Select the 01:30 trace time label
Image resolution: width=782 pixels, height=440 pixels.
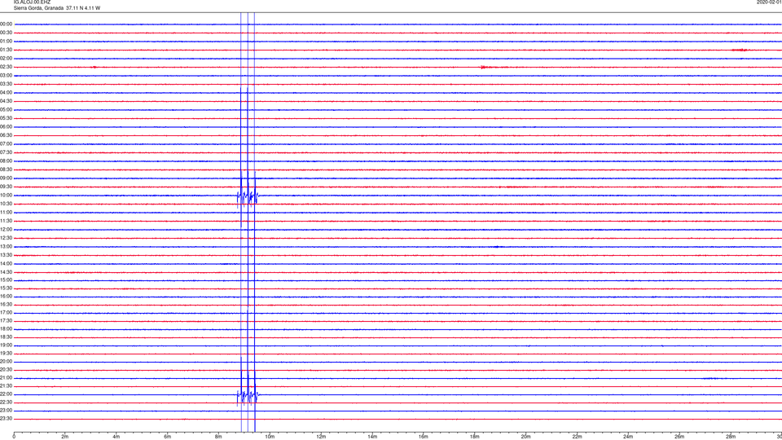pos(6,50)
